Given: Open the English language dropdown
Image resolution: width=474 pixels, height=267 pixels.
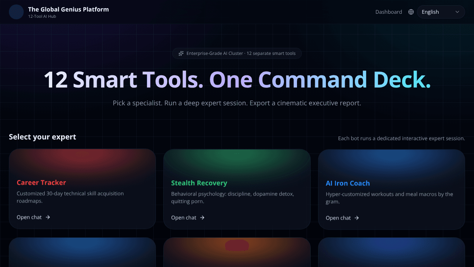Looking at the screenshot, I should [441, 12].
